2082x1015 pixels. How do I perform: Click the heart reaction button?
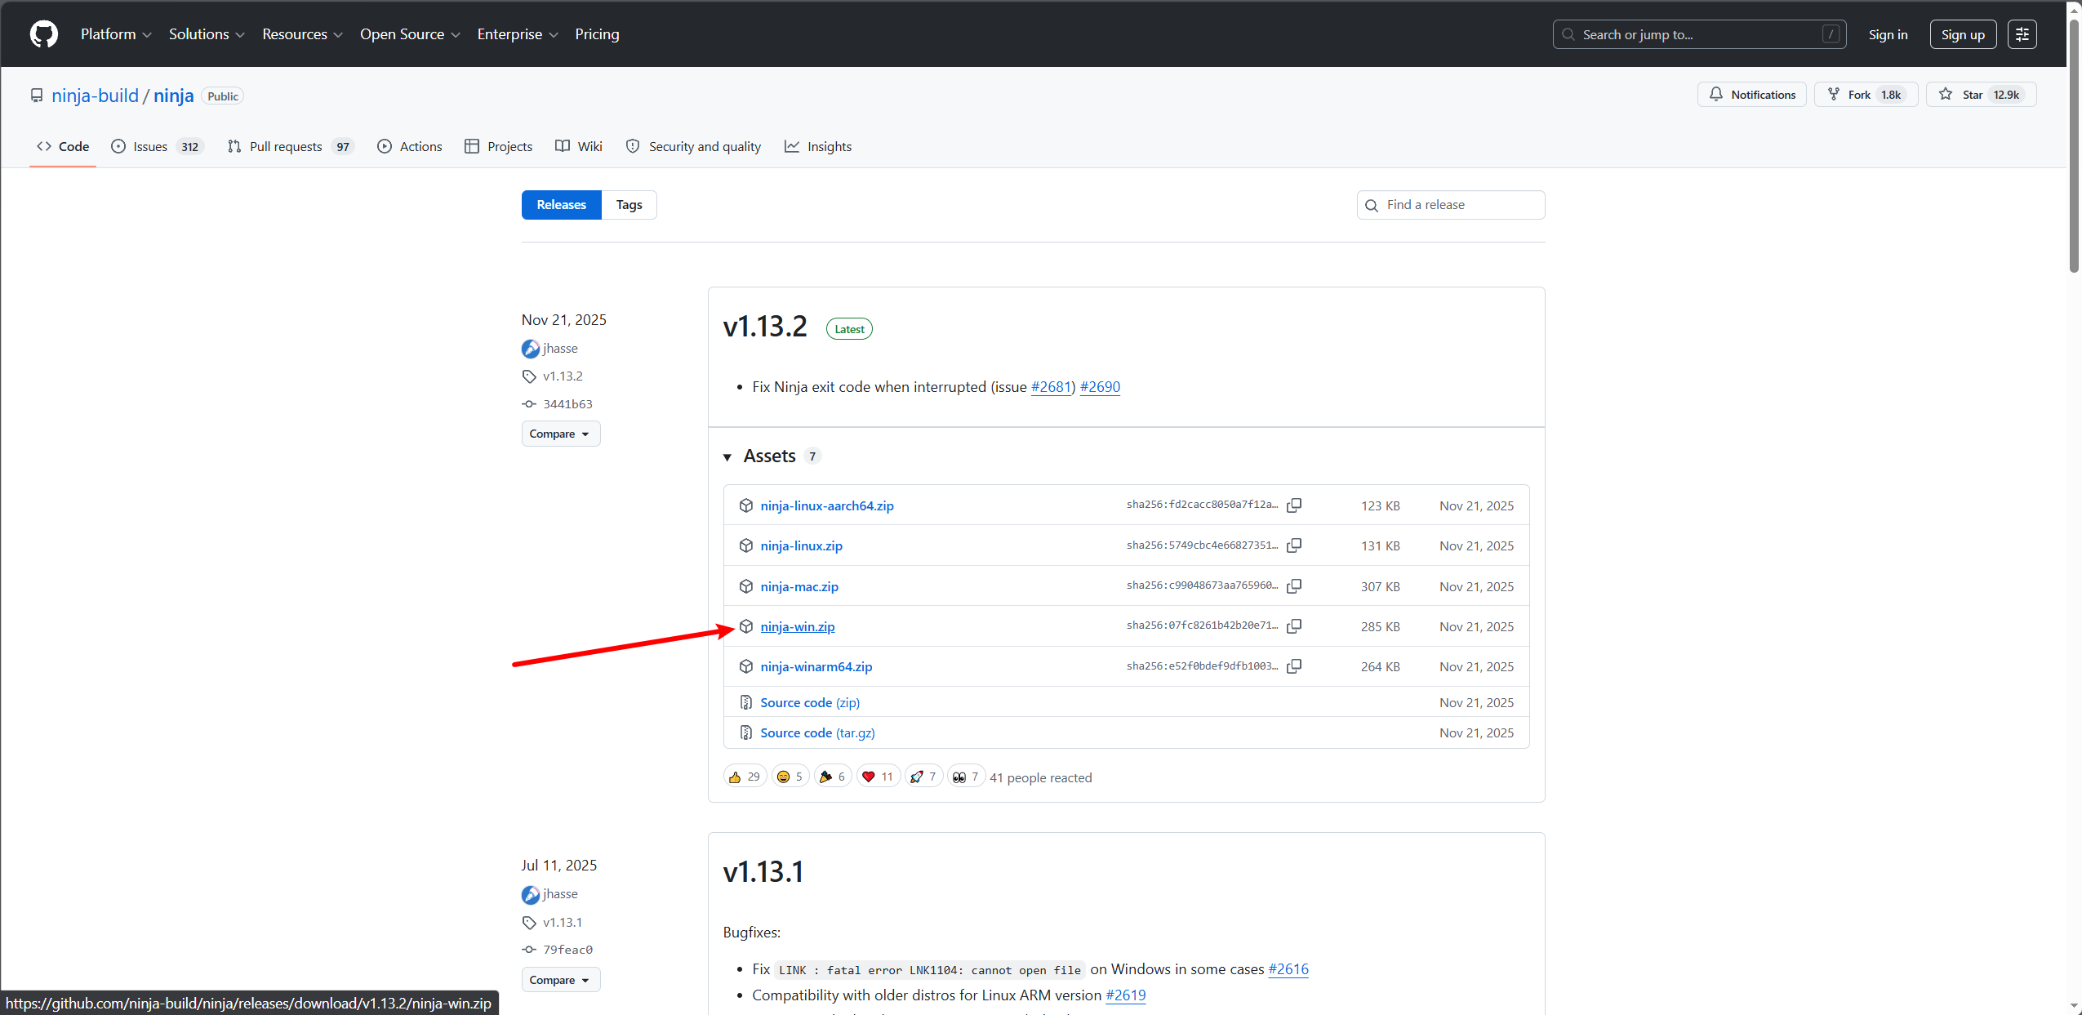pyautogui.click(x=878, y=777)
